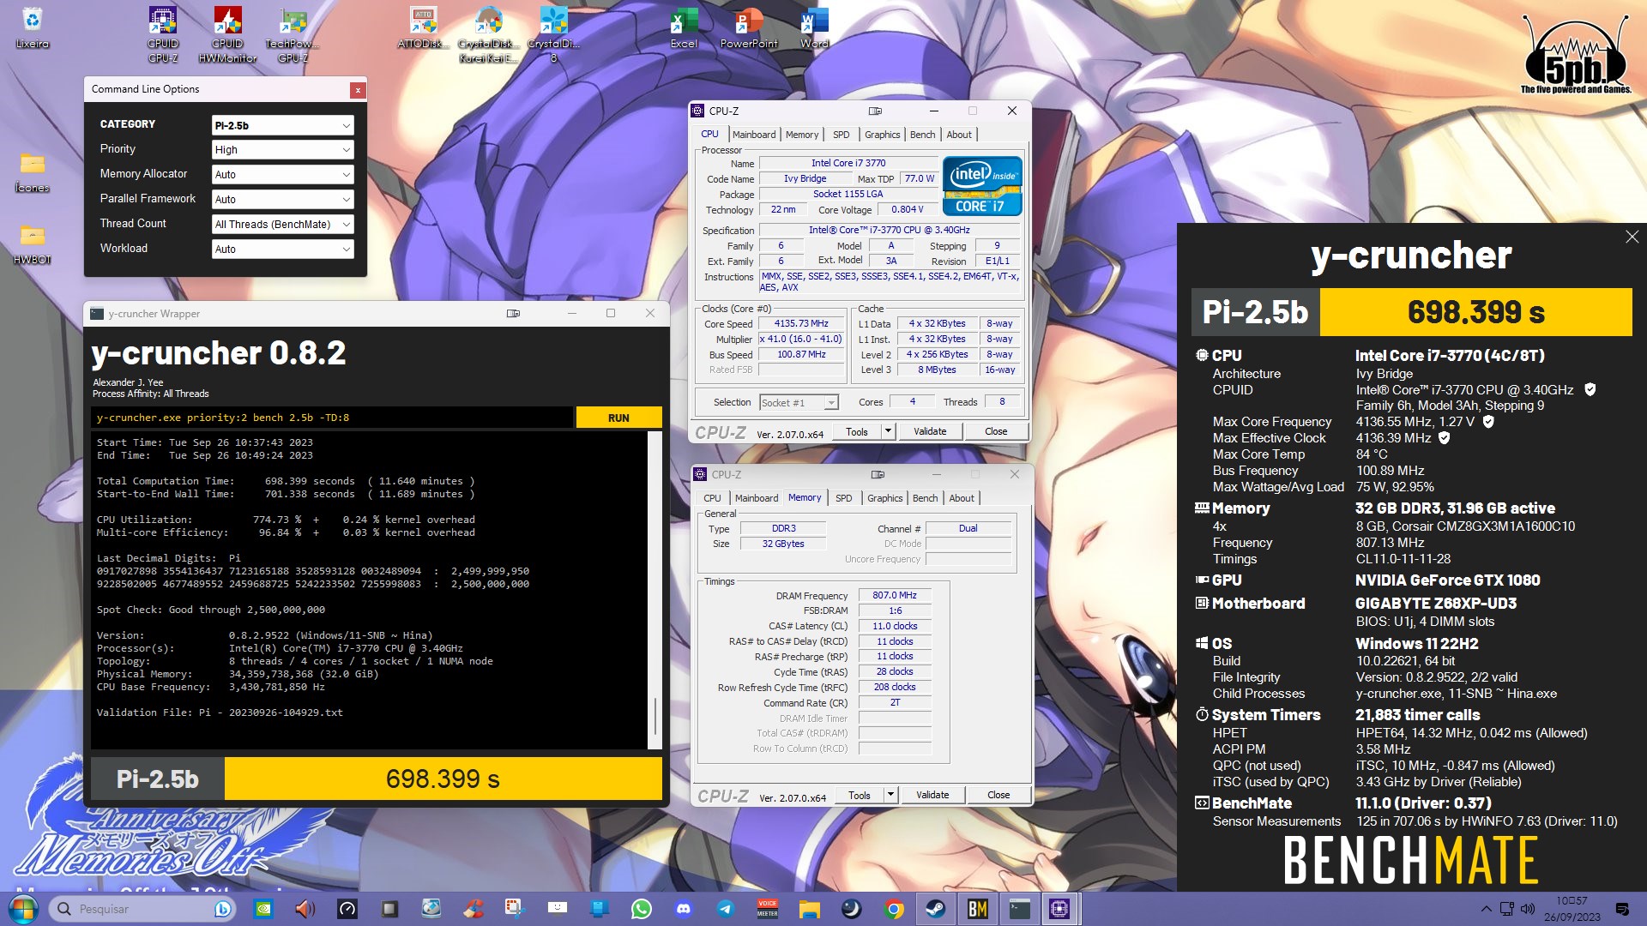1647x926 pixels.
Task: Open the Ícones desktop folder
Action: coord(32,171)
